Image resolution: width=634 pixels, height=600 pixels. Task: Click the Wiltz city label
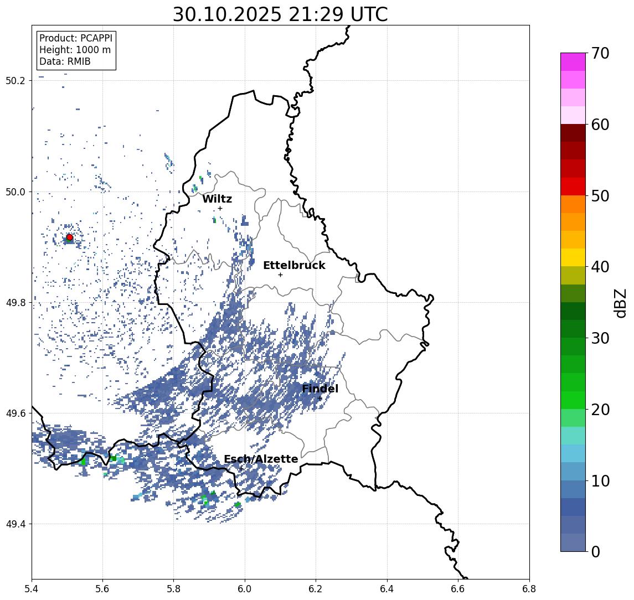click(217, 199)
